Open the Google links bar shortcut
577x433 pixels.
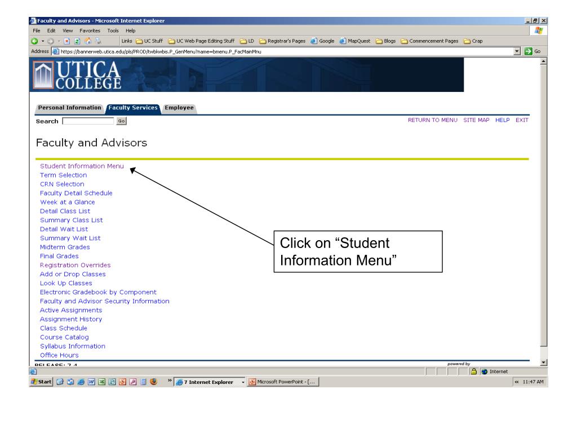(322, 41)
